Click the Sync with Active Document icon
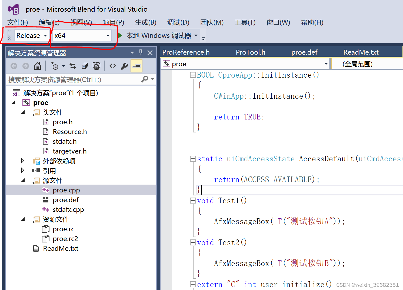Image resolution: width=403 pixels, height=290 pixels. (x=73, y=66)
